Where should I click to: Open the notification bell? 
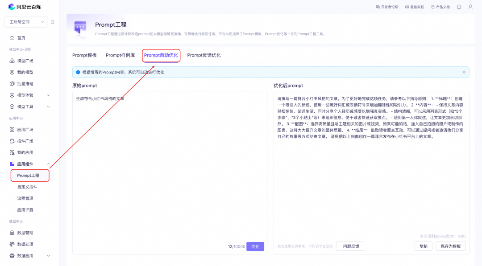pyautogui.click(x=459, y=7)
